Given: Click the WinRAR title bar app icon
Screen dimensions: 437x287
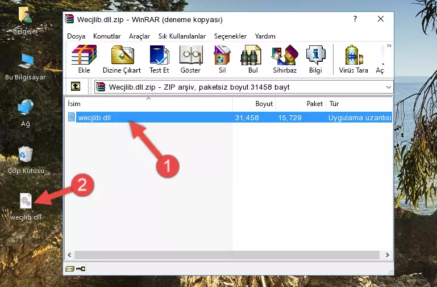Looking at the screenshot, I should pos(69,19).
